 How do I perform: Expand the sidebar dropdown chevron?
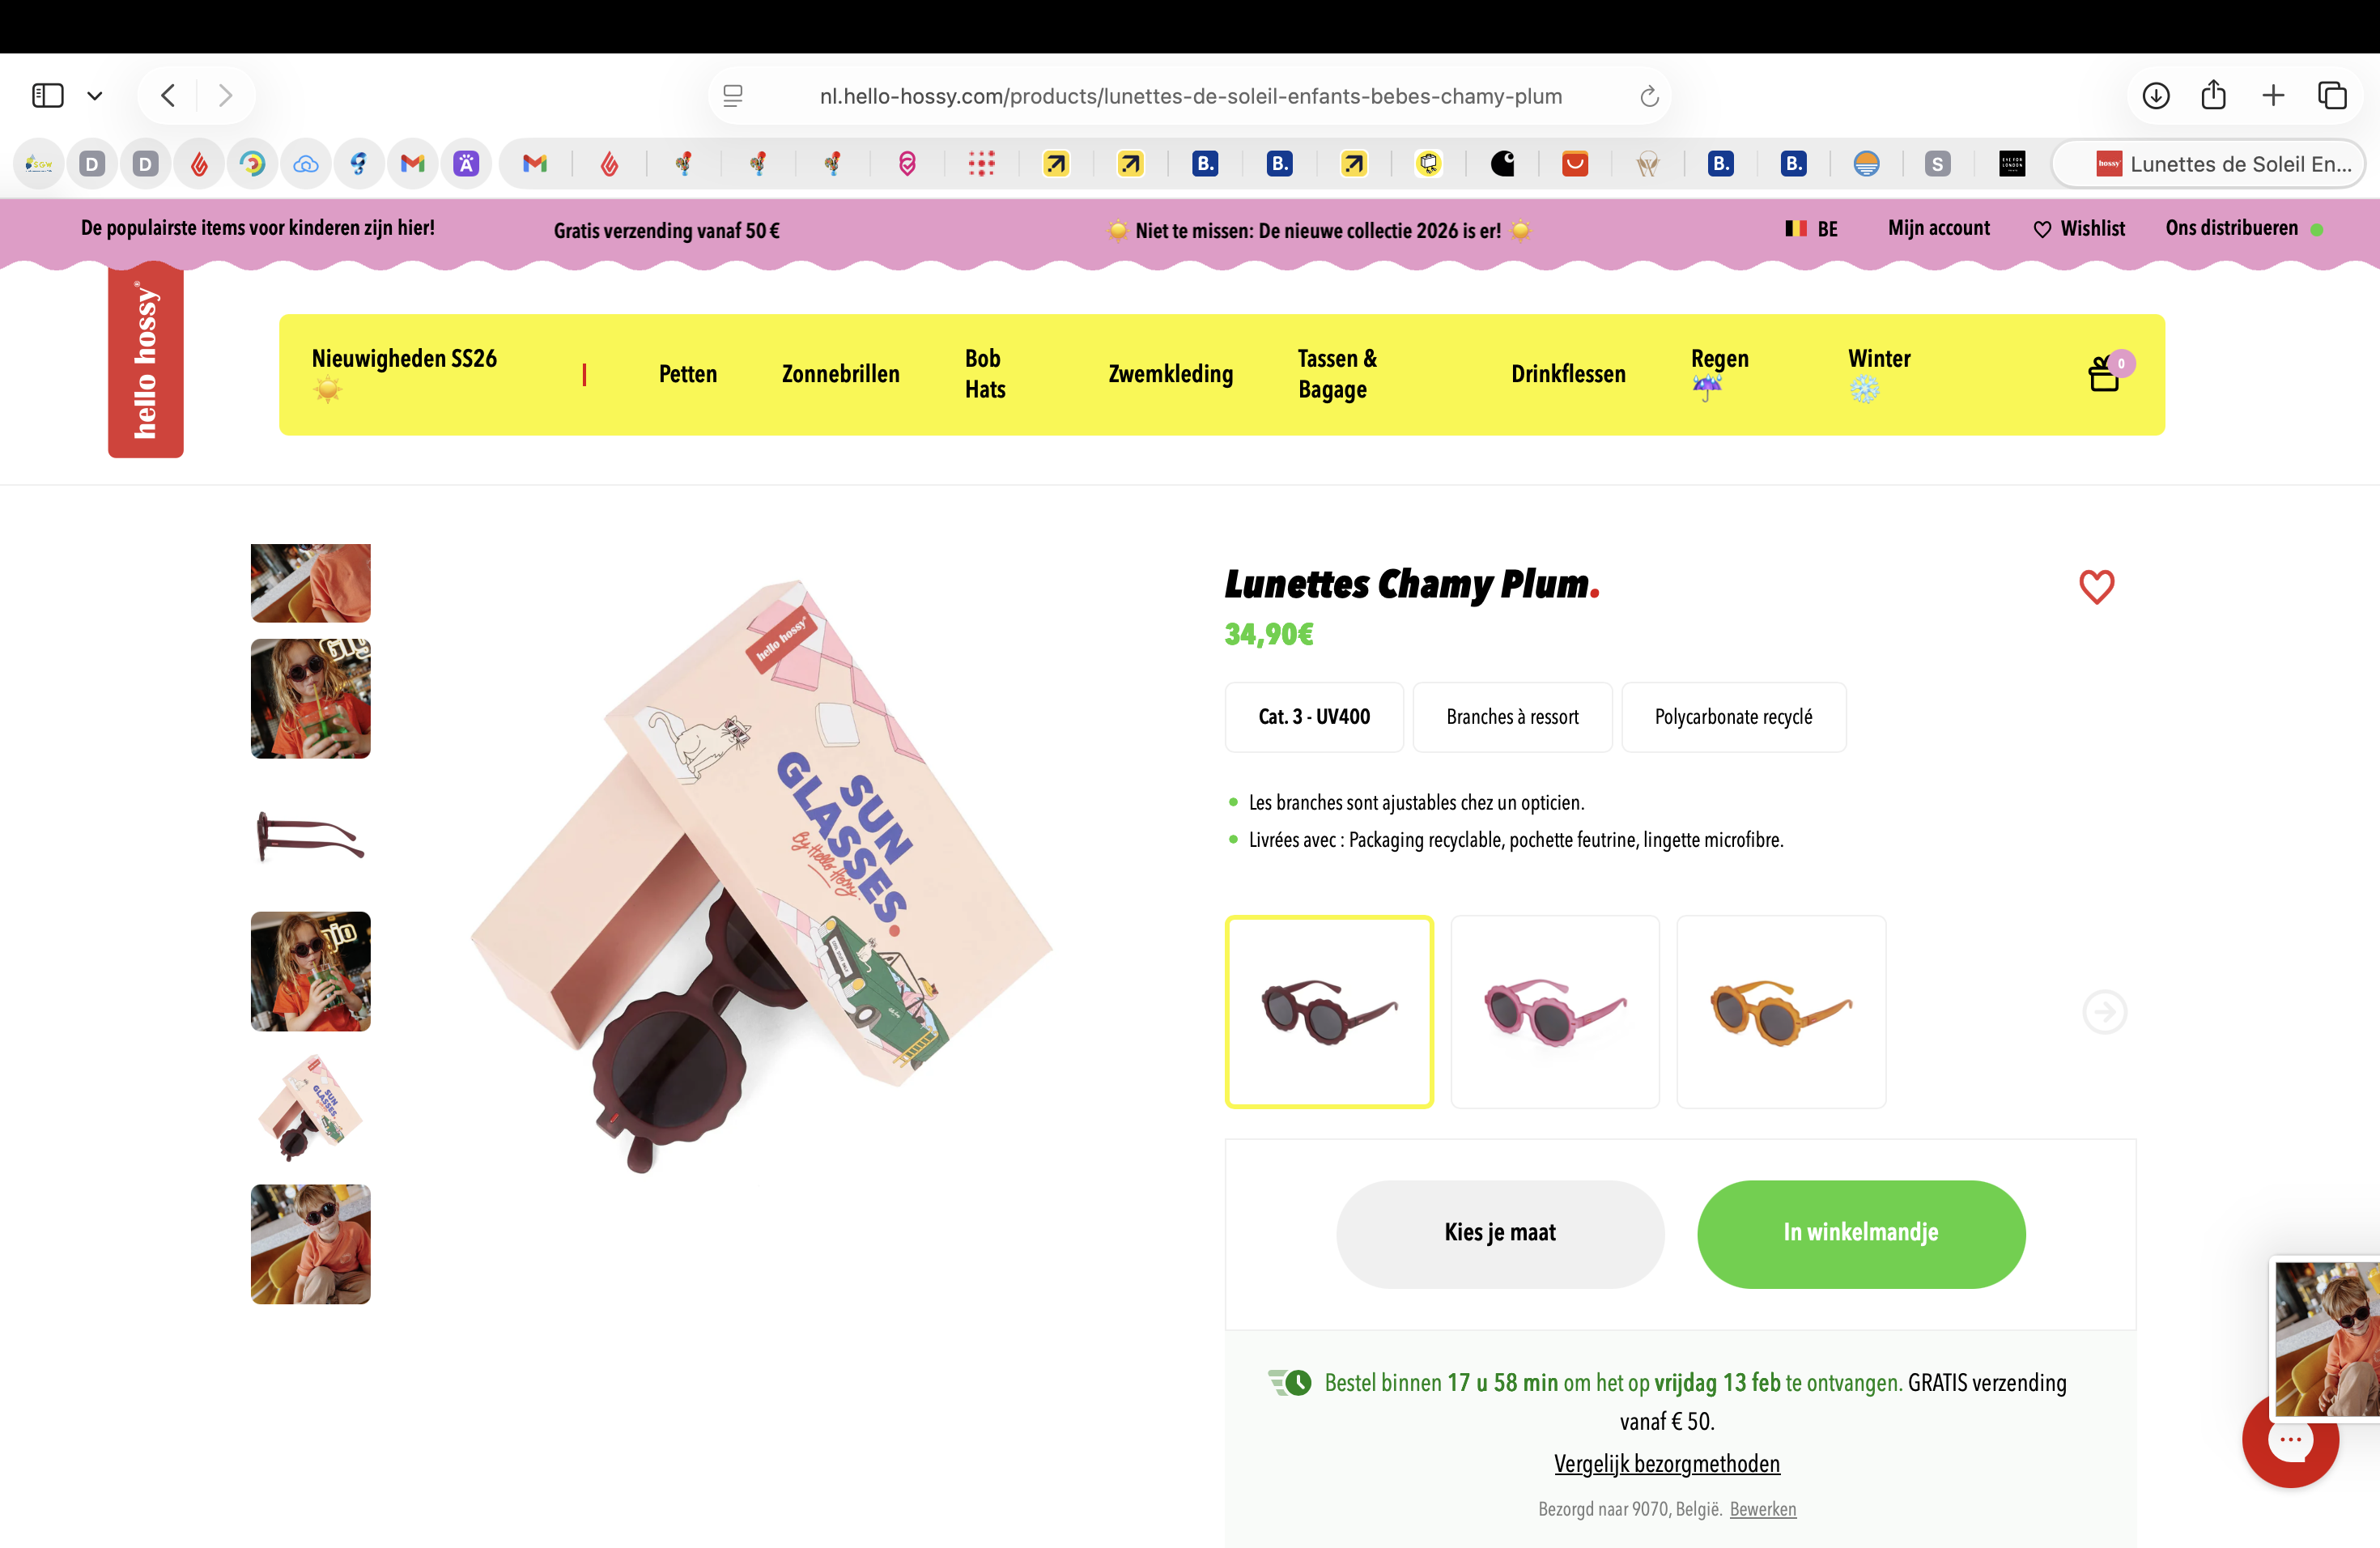click(x=95, y=96)
